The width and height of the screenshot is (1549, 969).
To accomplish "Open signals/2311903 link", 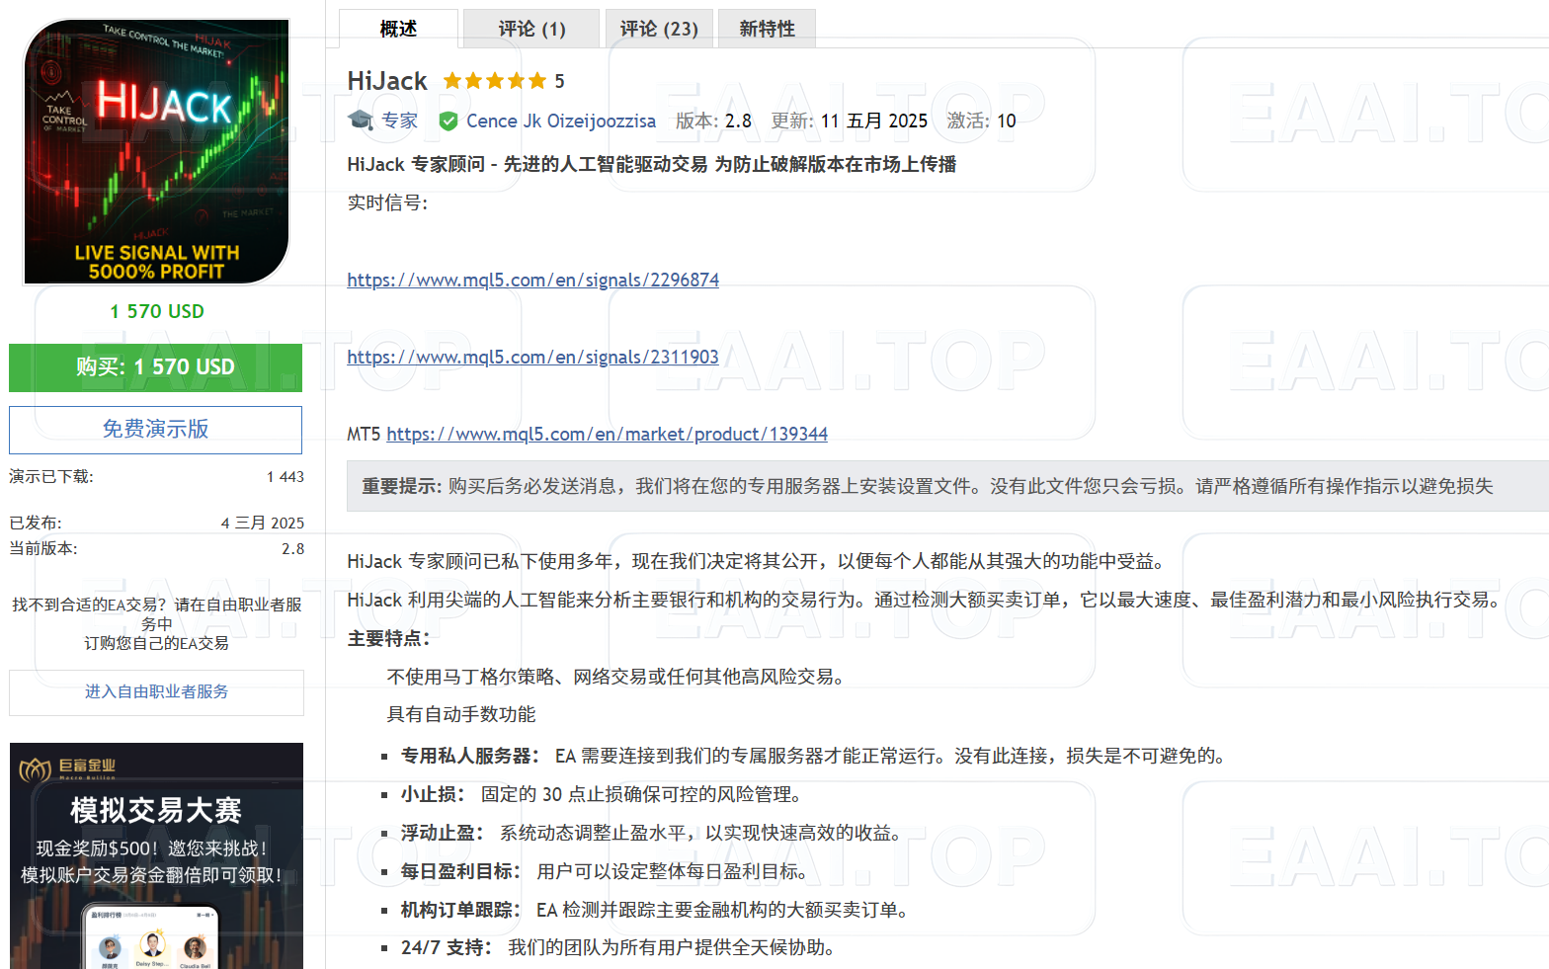I will tap(532, 357).
